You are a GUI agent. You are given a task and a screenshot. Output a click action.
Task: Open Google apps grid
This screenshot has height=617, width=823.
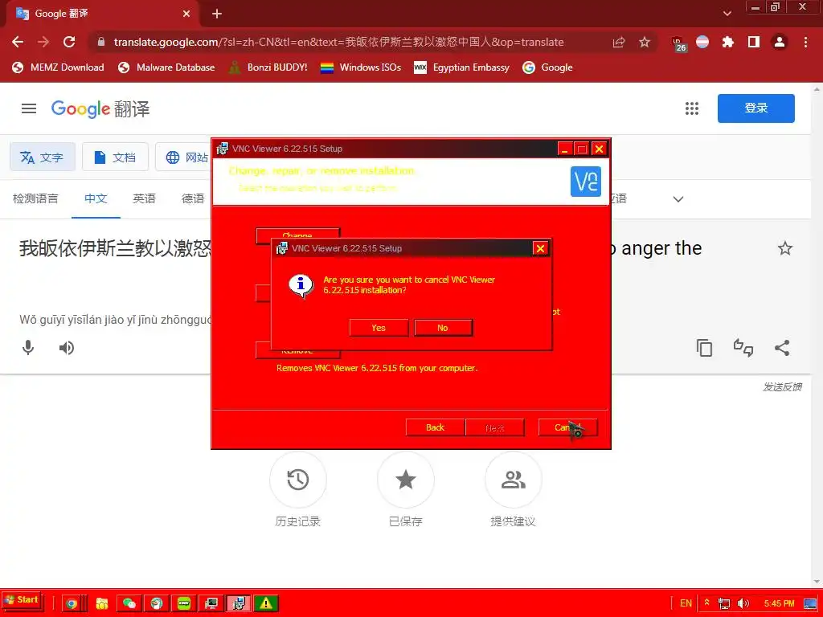(x=692, y=108)
